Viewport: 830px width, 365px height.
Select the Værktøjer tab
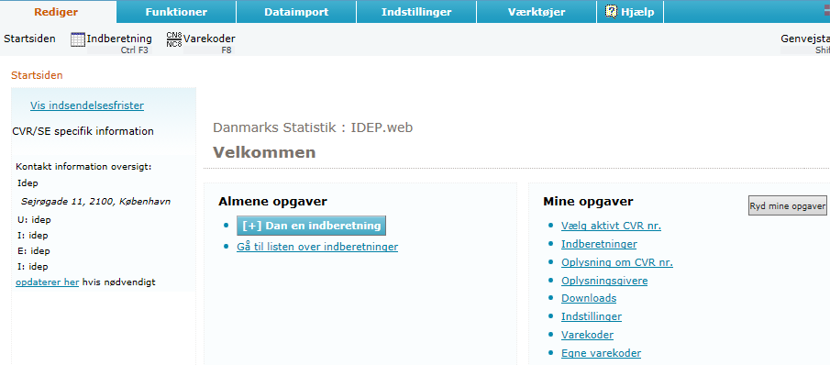point(537,12)
